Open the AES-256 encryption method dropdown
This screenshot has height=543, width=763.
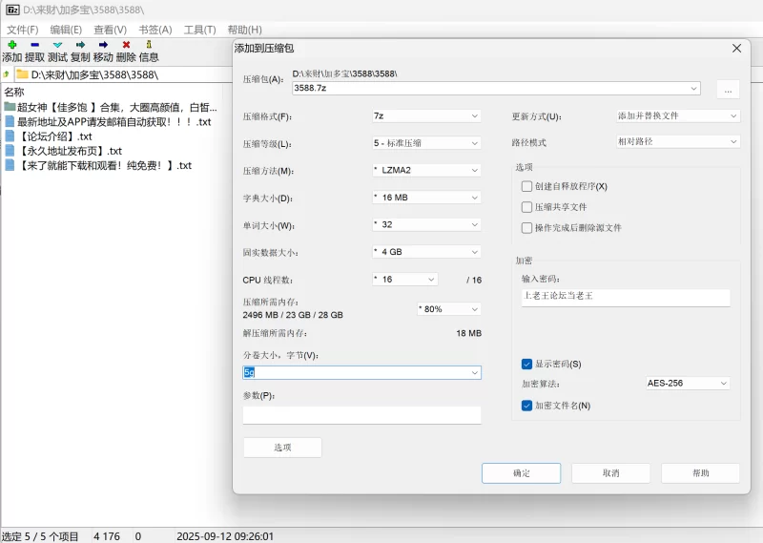(x=687, y=384)
